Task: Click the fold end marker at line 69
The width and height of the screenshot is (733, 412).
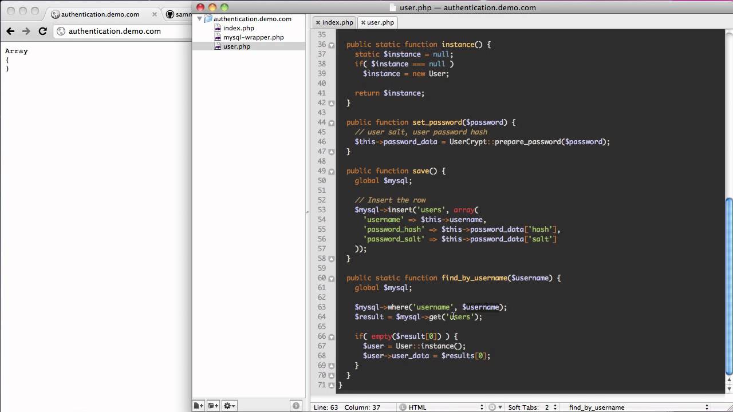Action: (x=331, y=366)
